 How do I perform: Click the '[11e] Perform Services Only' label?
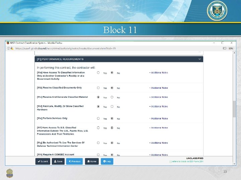pos(52,118)
